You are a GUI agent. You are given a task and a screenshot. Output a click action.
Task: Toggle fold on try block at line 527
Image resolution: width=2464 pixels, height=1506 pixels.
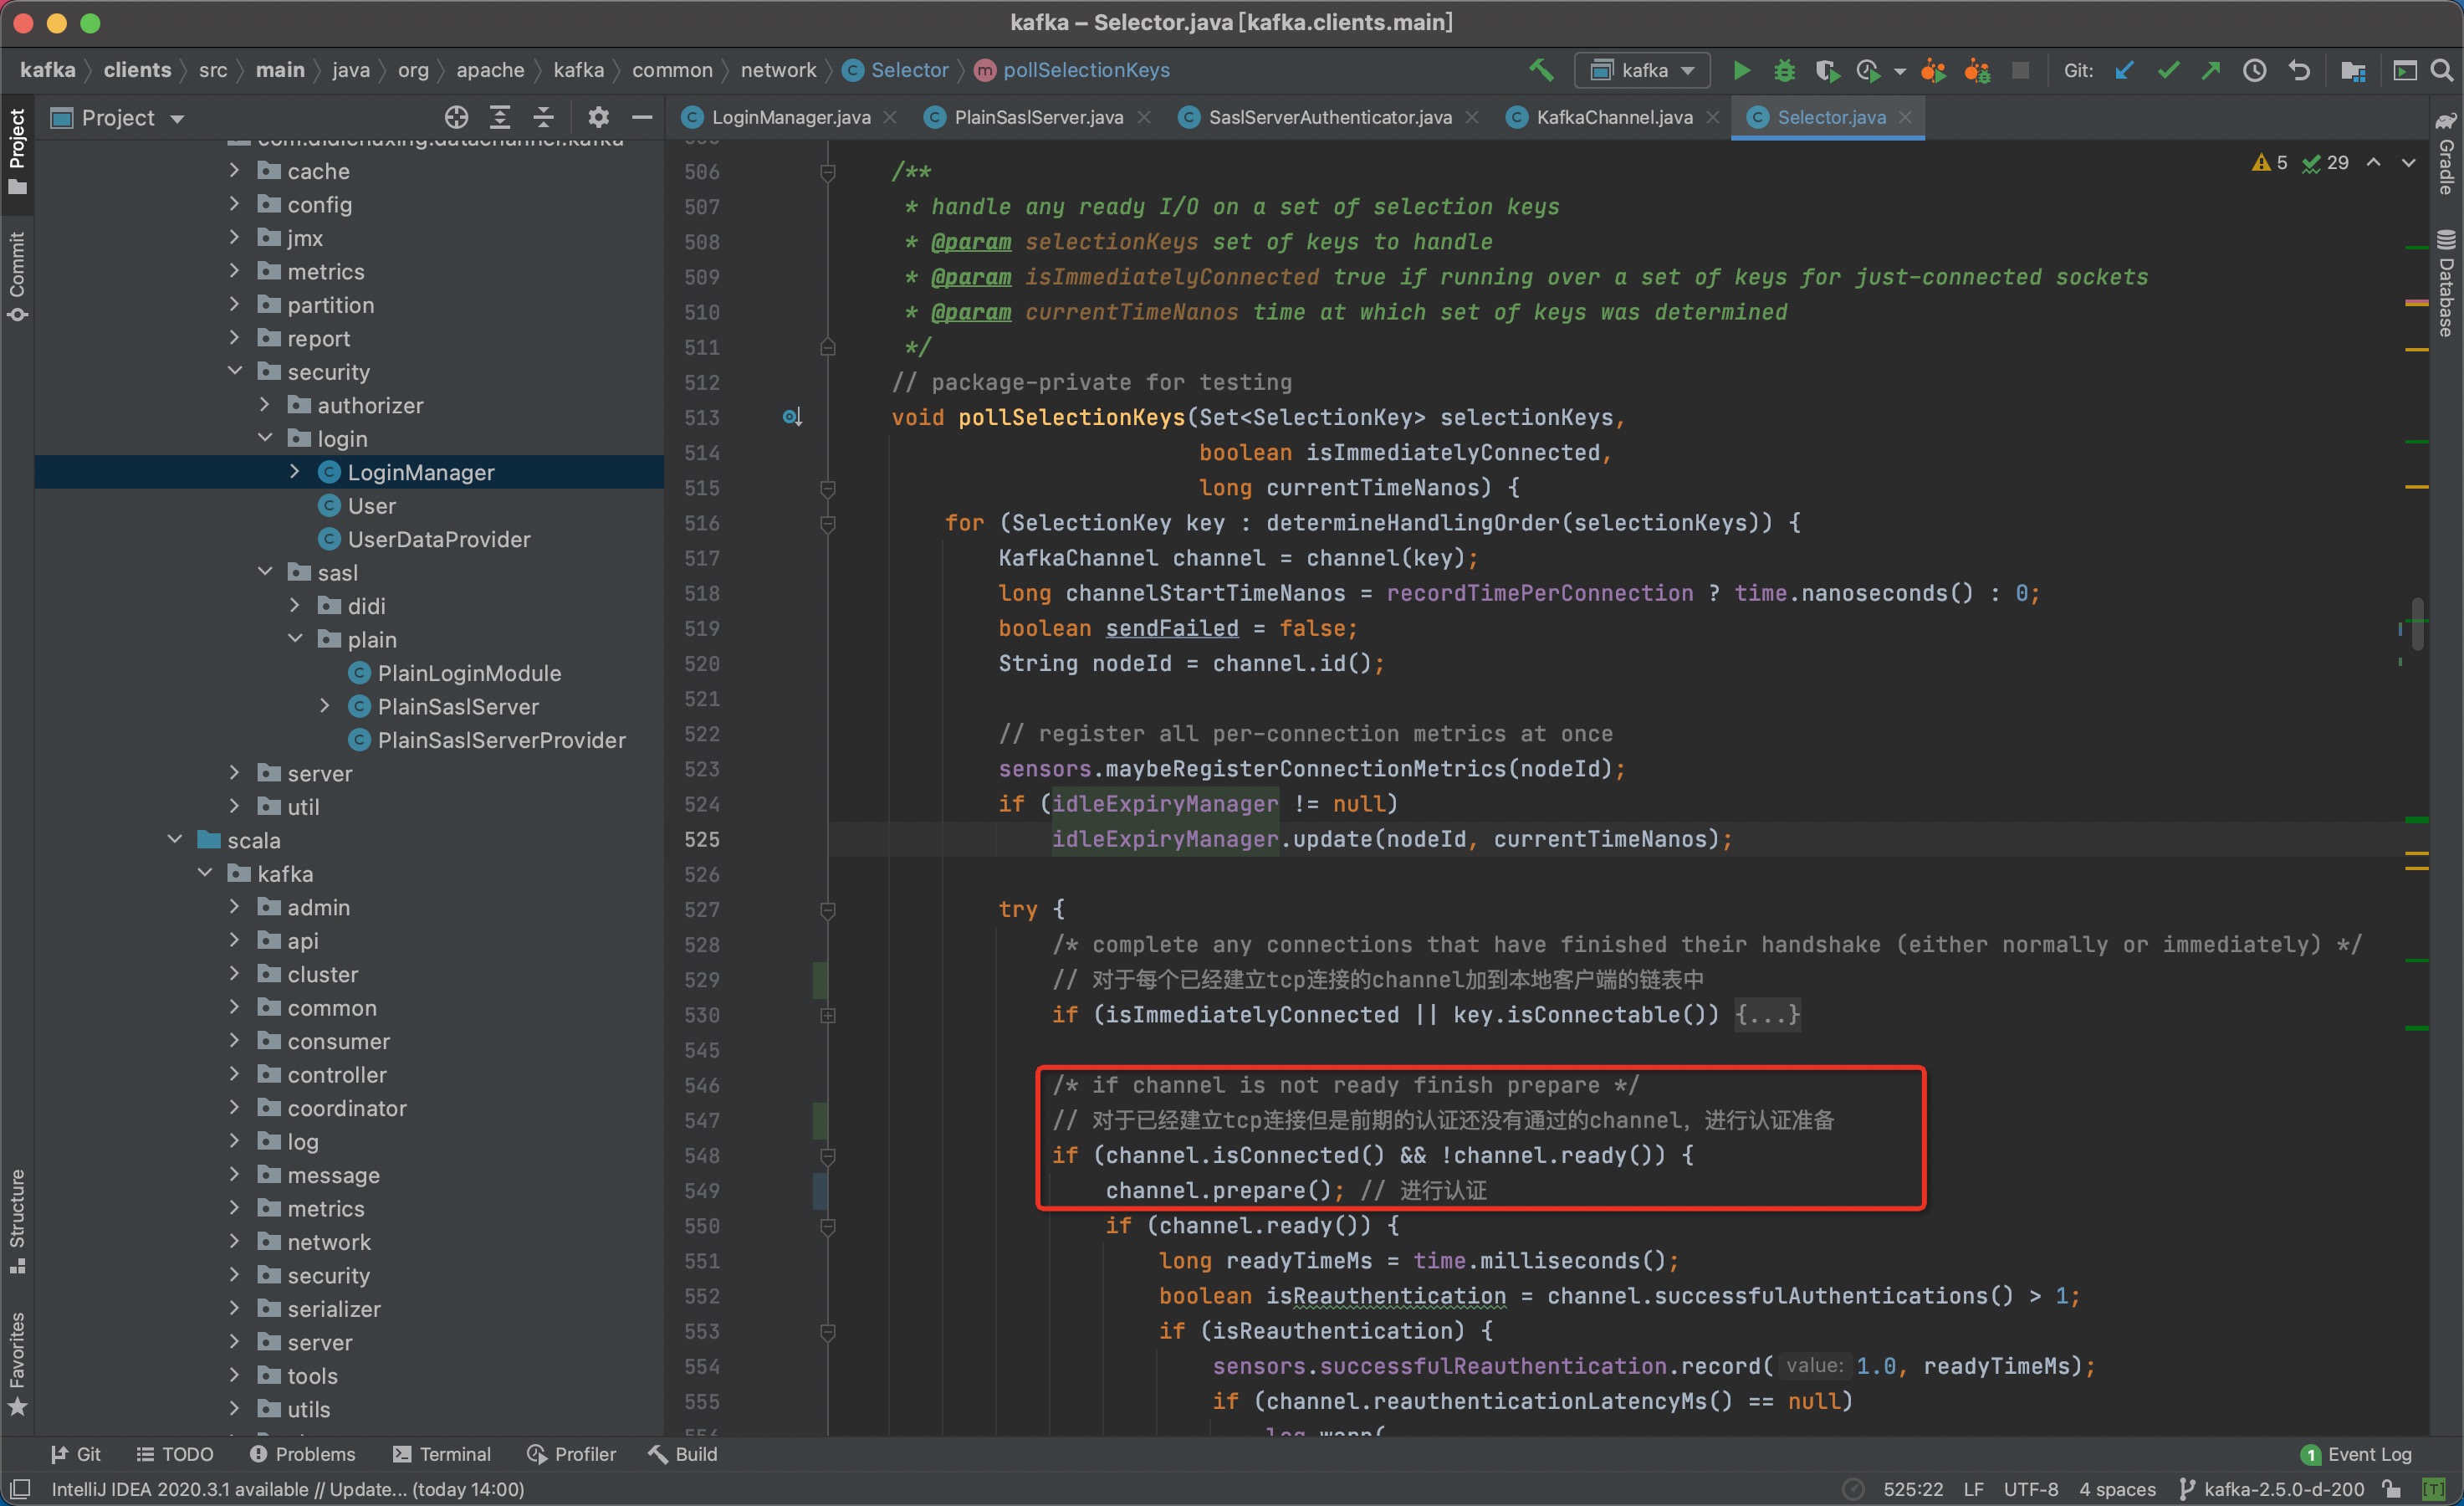828,909
